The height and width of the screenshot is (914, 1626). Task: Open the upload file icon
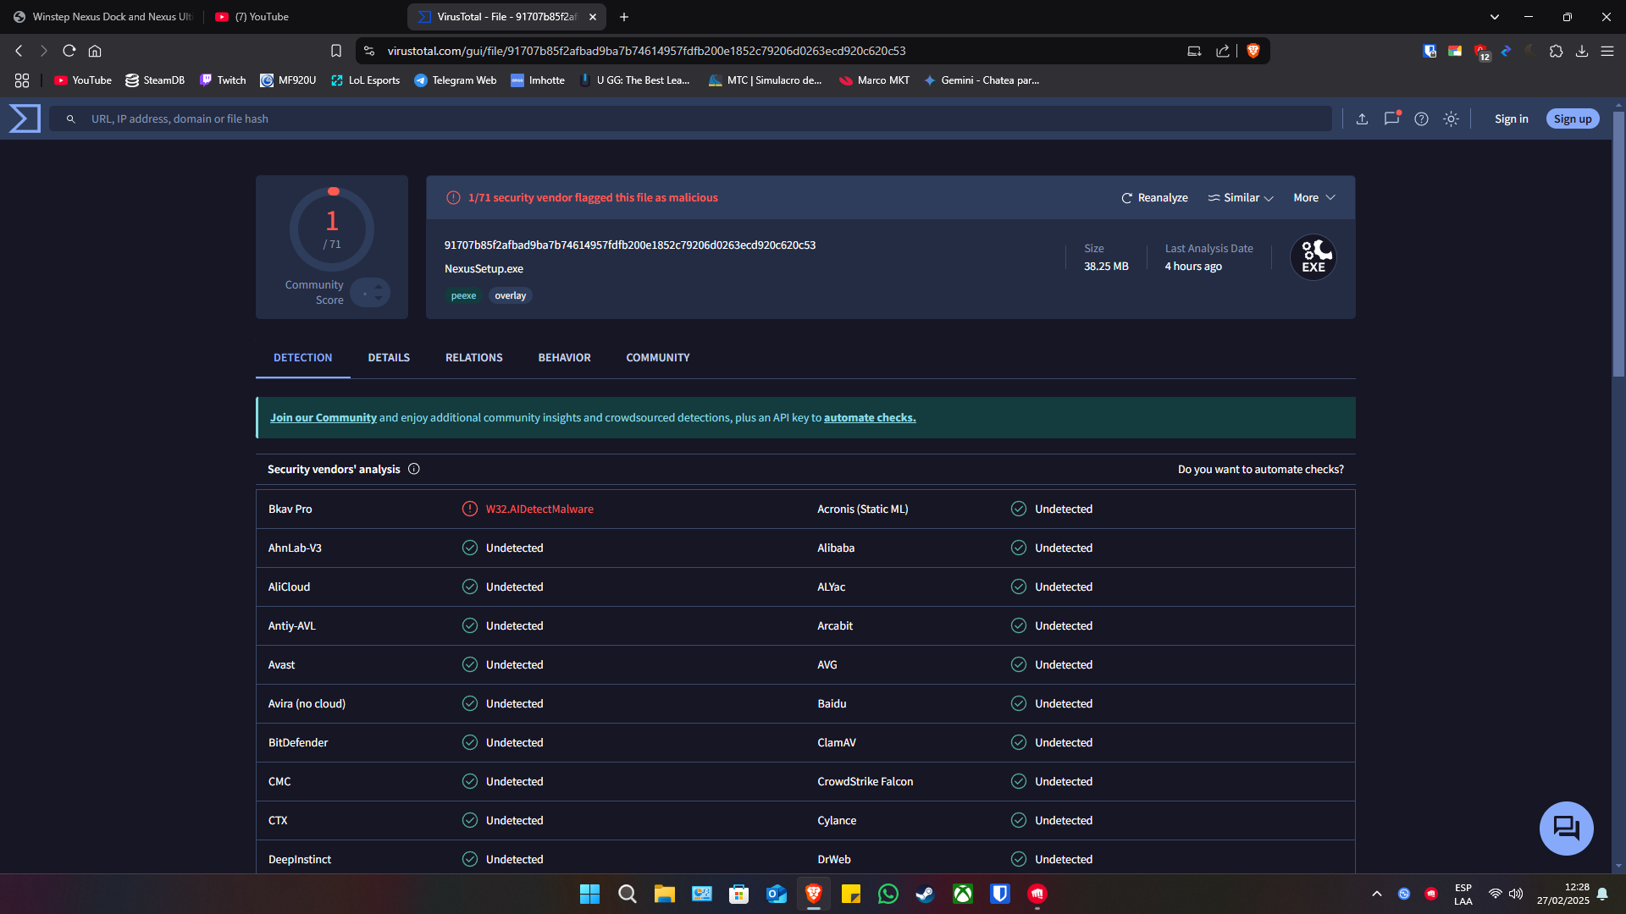[1362, 119]
